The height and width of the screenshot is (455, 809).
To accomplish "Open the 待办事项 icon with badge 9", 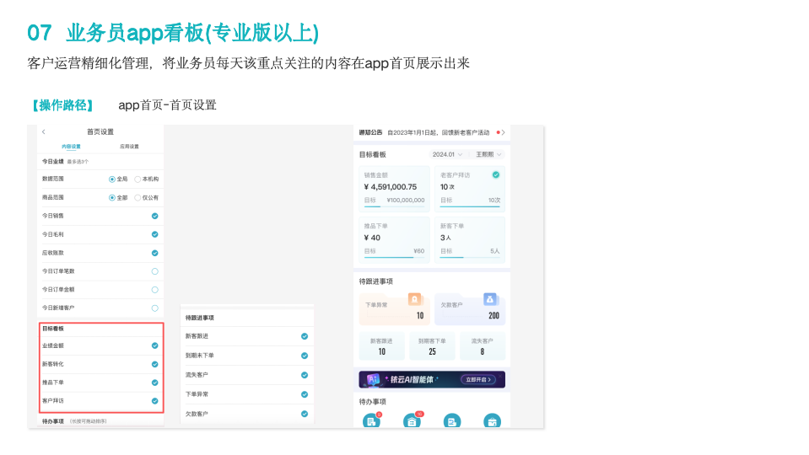I will pyautogui.click(x=371, y=421).
